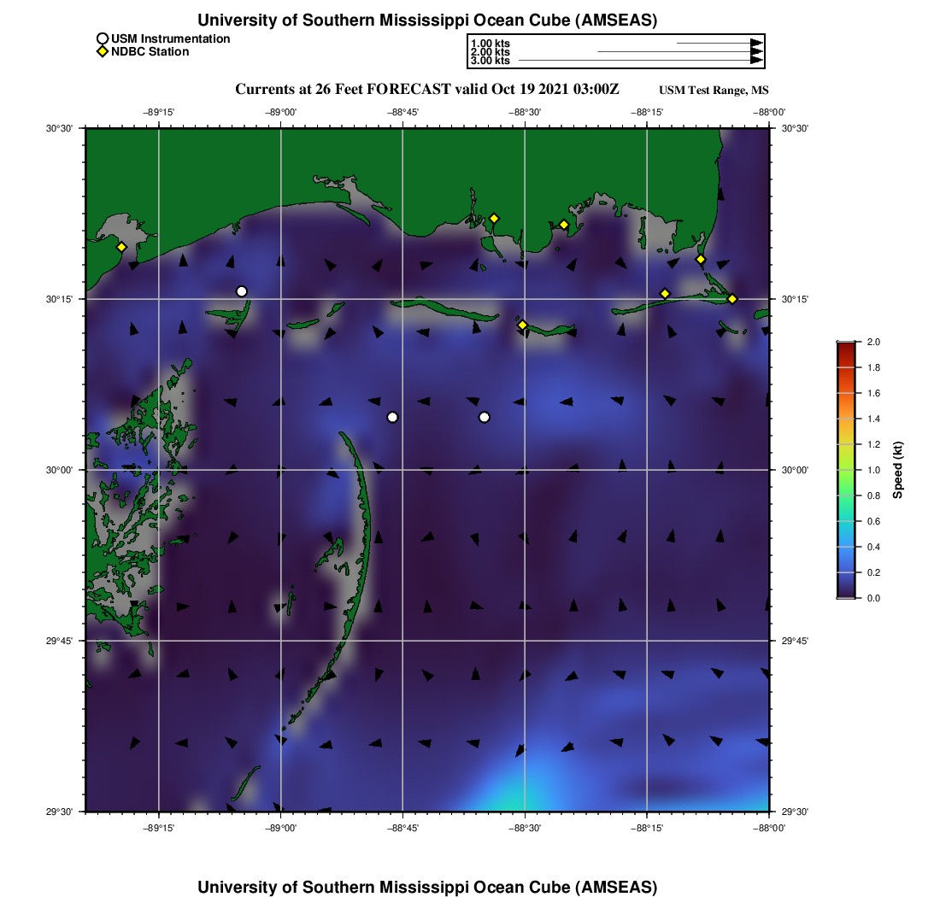Click the 2.00 kts reference arrow head
940x897 pixels.
(x=755, y=52)
